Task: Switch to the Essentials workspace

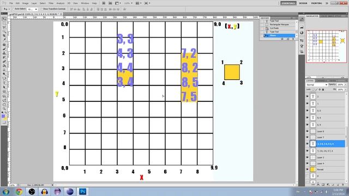Action: pos(288,3)
